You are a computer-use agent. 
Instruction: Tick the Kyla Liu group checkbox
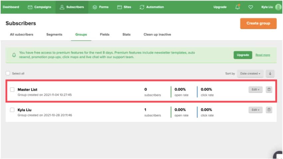pos(12,110)
